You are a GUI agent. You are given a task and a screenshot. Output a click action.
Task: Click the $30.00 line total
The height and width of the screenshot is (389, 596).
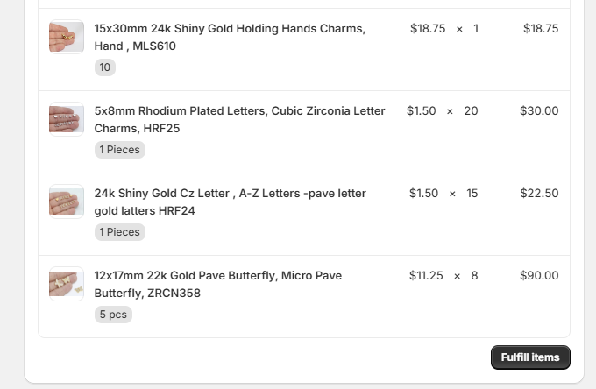[x=539, y=110]
